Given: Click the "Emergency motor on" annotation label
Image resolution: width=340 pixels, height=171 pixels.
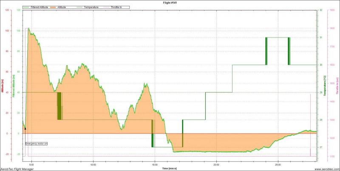Looking at the screenshot, I should (x=37, y=144).
